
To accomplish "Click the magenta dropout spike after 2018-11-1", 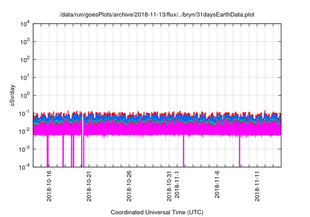I will click(184, 151).
